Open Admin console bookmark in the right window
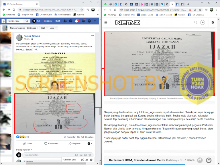Screen dimensions: 220x165 click(164, 15)
